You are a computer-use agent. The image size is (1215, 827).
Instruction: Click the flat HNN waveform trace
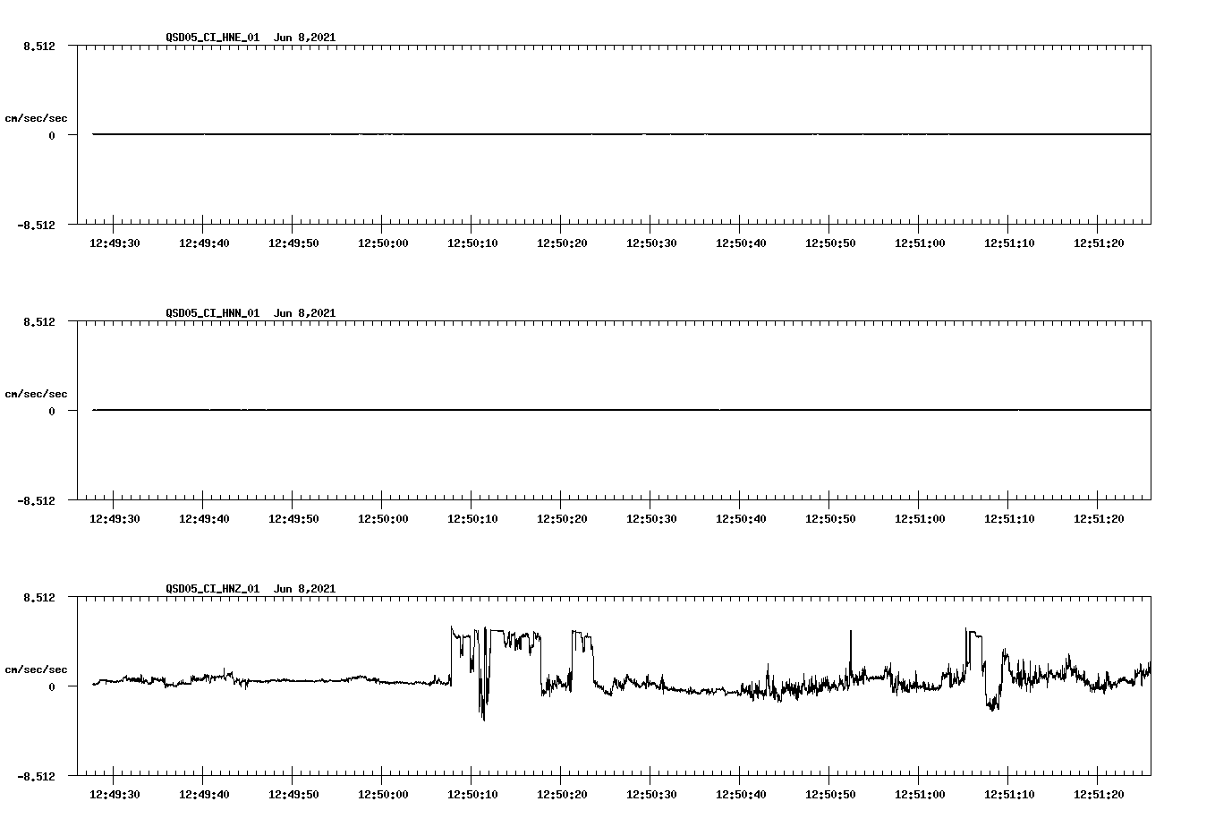(x=621, y=410)
